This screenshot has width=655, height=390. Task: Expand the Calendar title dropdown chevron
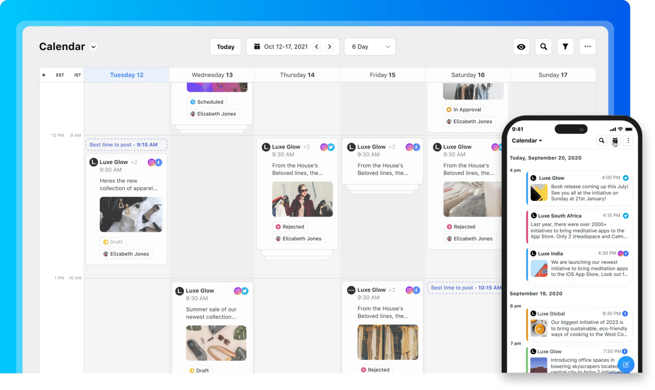coord(93,47)
